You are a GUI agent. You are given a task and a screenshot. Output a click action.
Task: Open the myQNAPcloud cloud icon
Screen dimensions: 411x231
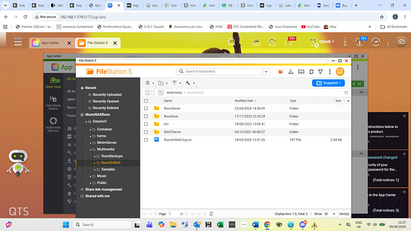(x=401, y=42)
